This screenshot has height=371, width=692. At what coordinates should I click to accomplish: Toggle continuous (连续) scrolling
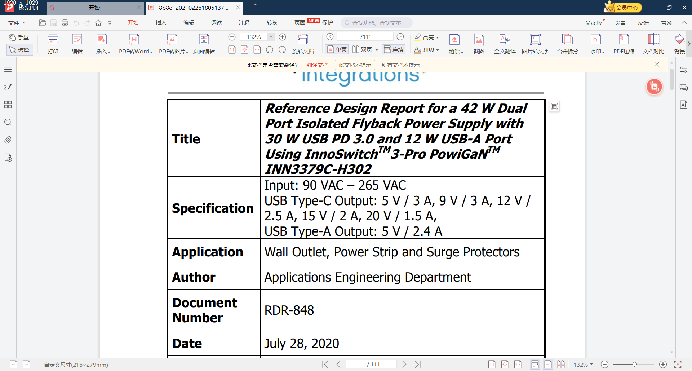pyautogui.click(x=394, y=49)
